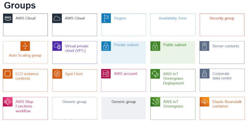Click the 'Corporate data center' text
Image resolution: width=247 pixels, height=123 pixels.
pyautogui.click(x=222, y=76)
